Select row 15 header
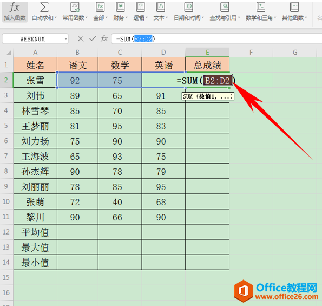 coord(6,277)
